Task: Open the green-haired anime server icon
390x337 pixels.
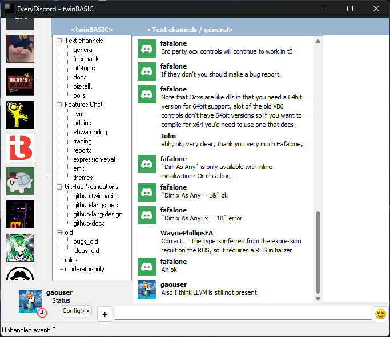Action: (x=20, y=247)
